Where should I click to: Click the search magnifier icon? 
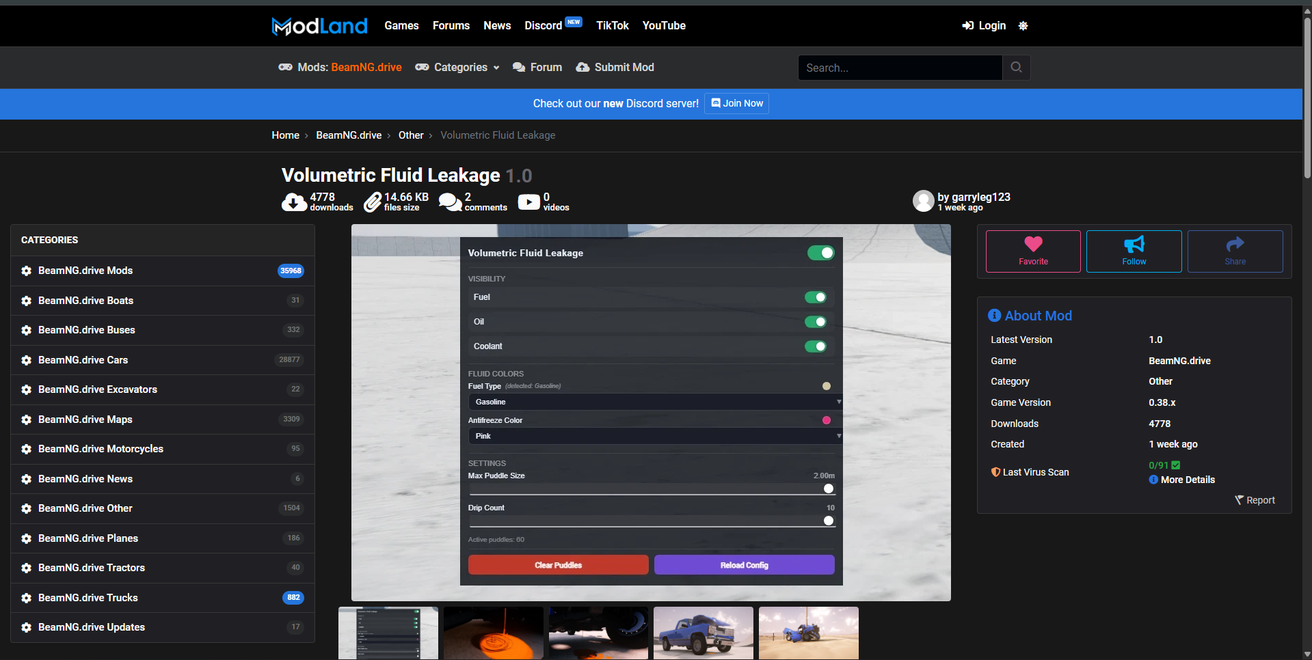pos(1016,68)
